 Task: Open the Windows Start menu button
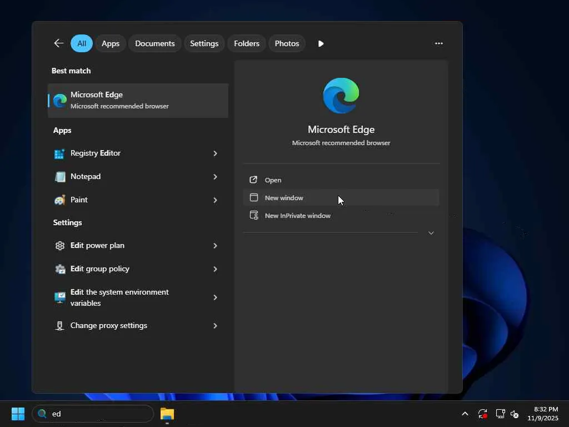18,414
